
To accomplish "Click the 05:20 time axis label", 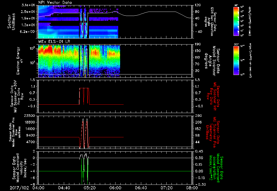I will (90, 188).
